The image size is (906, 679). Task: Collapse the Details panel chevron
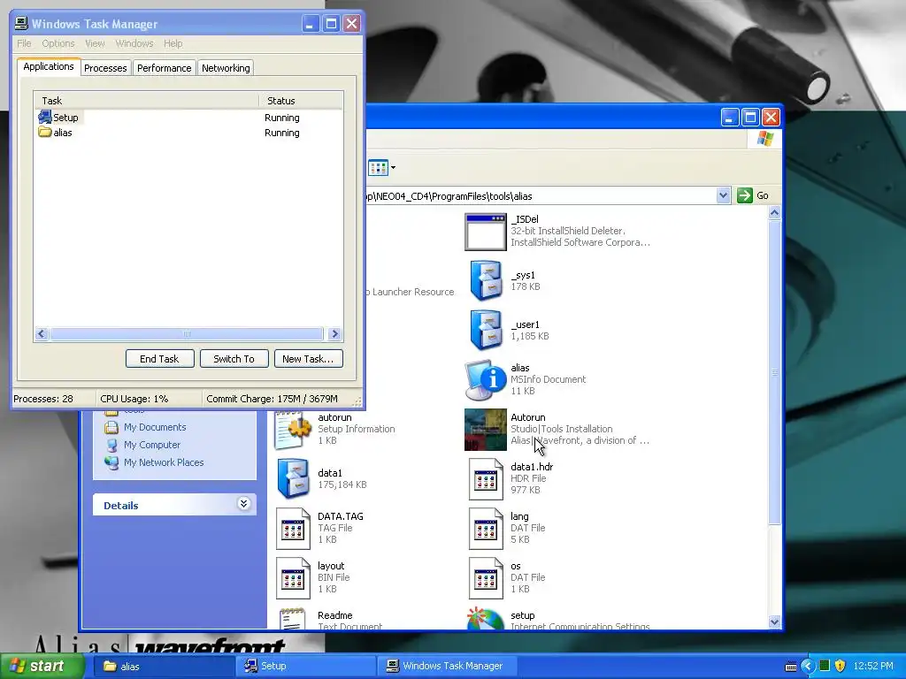pyautogui.click(x=244, y=503)
